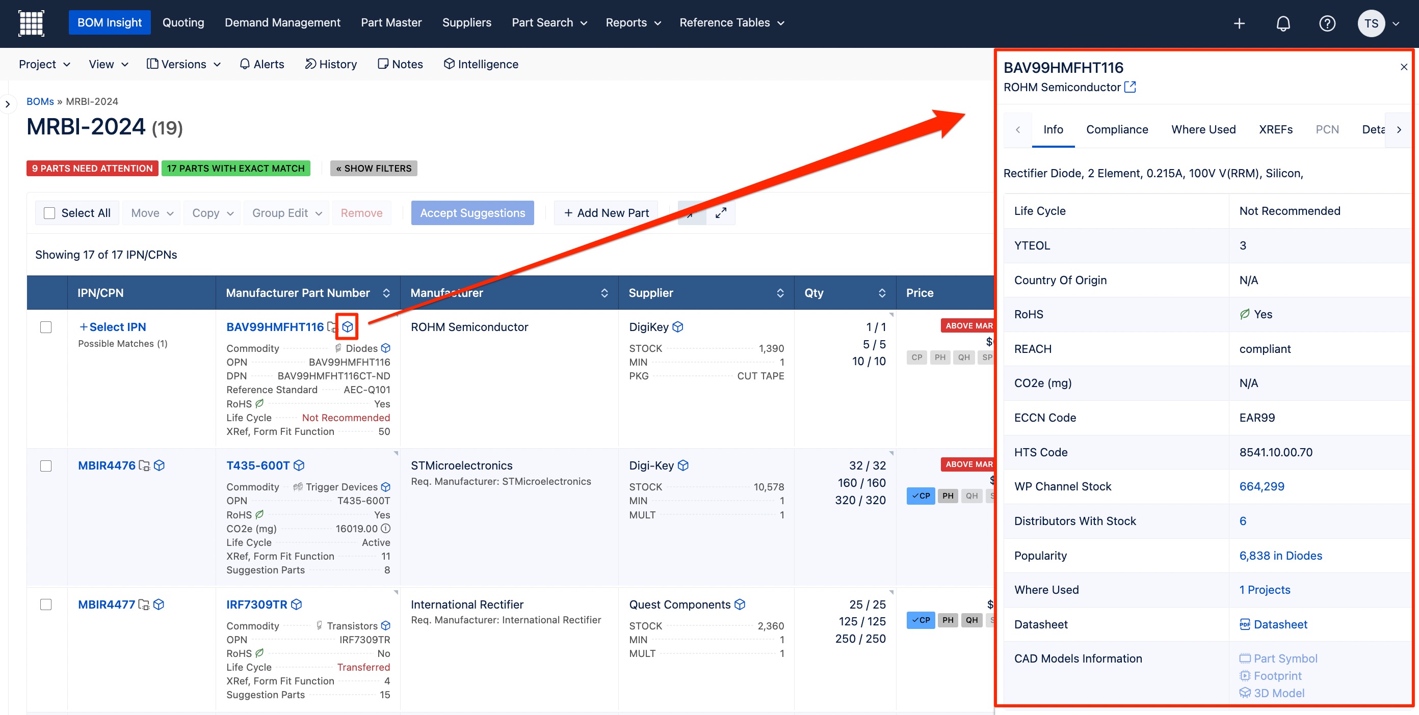1419x715 pixels.
Task: Open Part Master menu
Action: click(x=391, y=22)
